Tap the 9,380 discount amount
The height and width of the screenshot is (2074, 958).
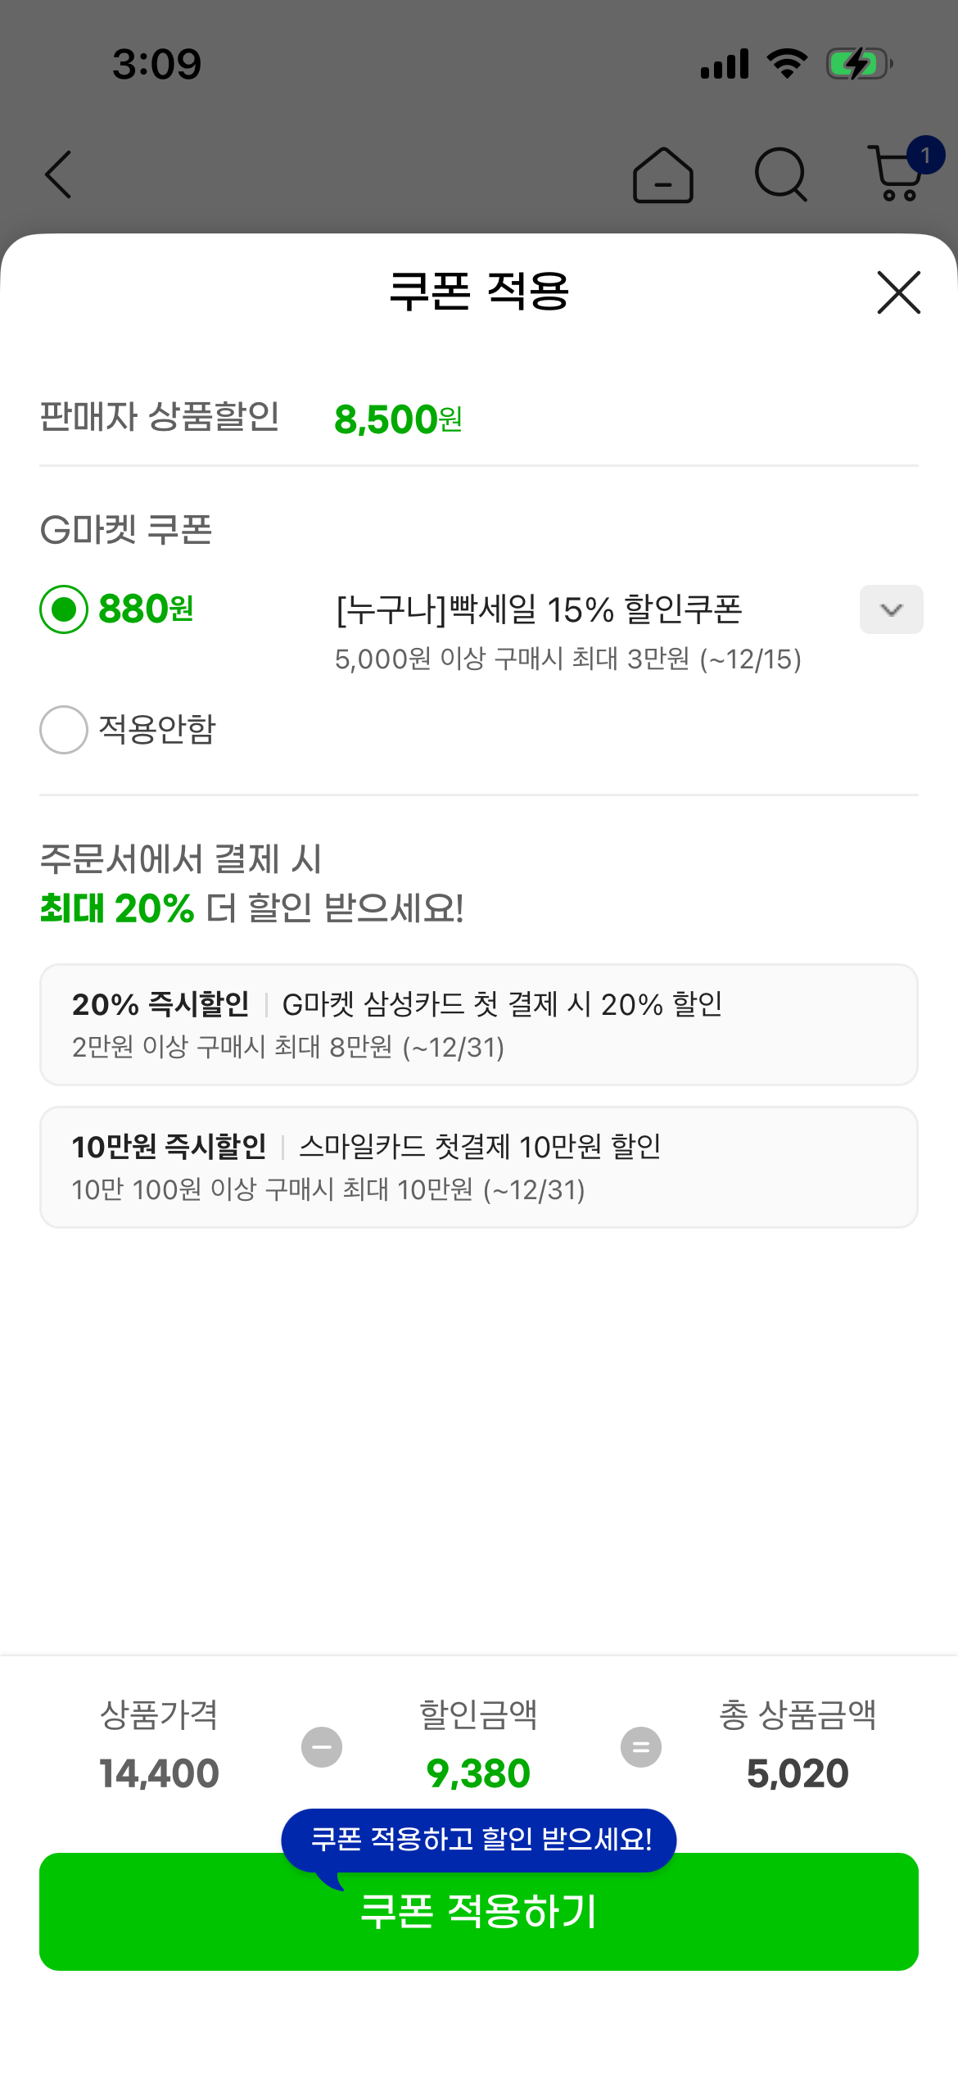[478, 1773]
